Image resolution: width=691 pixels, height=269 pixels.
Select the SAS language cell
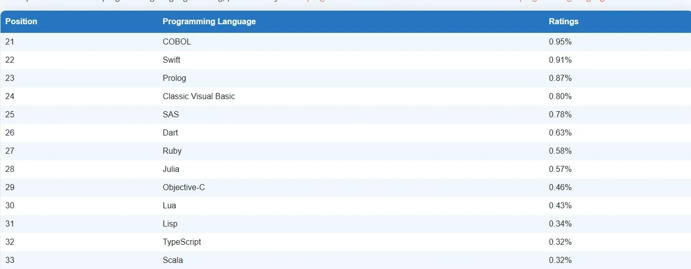click(171, 115)
